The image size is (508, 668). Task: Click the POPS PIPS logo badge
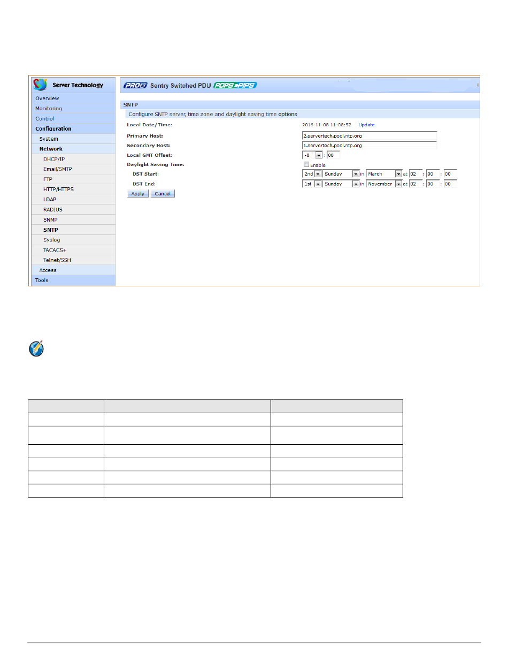(235, 85)
